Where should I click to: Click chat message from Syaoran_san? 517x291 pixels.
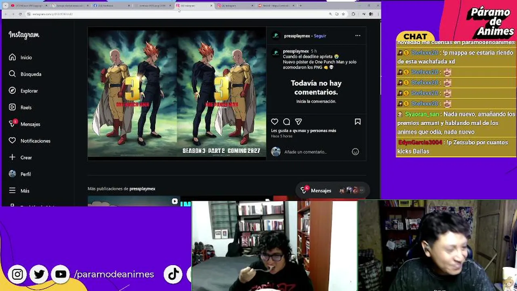coord(456,123)
